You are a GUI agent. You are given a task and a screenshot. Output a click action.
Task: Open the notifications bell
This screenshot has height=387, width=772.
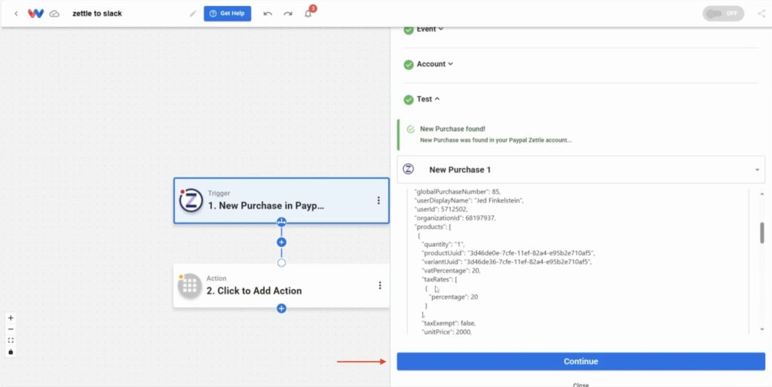(308, 14)
